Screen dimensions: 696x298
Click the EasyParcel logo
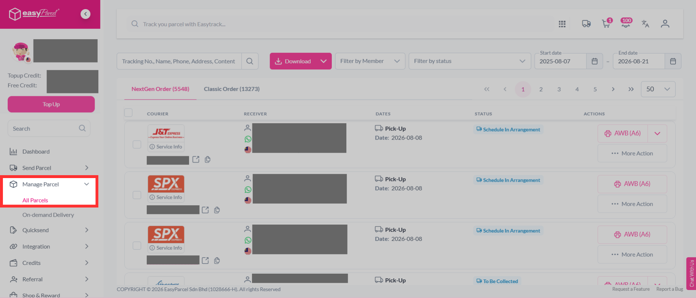pyautogui.click(x=34, y=14)
